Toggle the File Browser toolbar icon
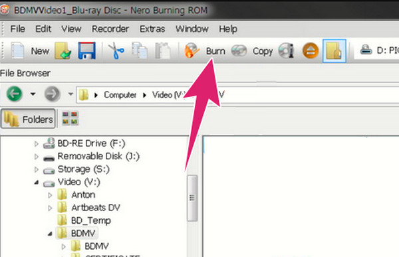The height and width of the screenshot is (257, 399). [x=334, y=50]
